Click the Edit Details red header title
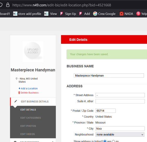147x142 pixels. coord(78,40)
